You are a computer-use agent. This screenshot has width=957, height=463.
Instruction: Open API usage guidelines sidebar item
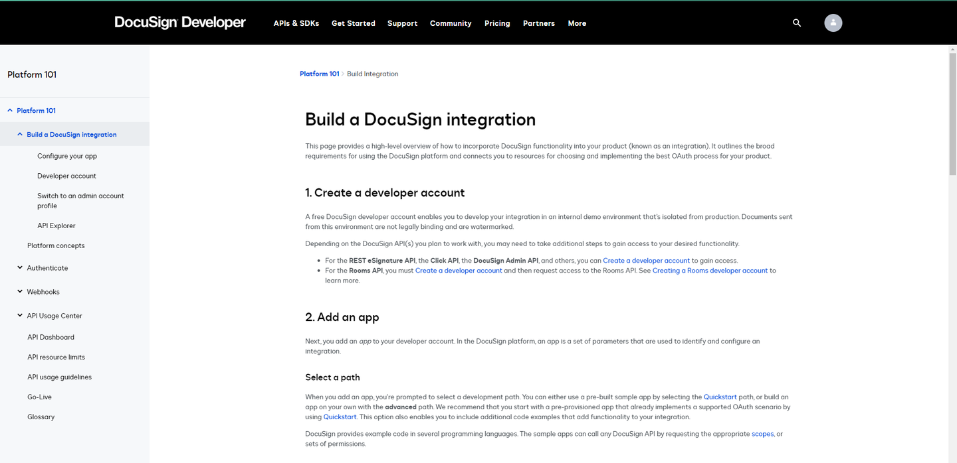click(x=59, y=377)
